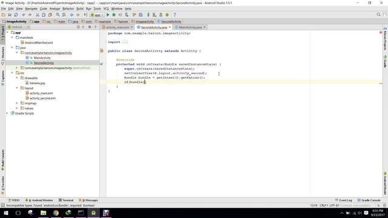Screen dimensions: 388x218
Task: Open the File menu
Action: (x=4, y=8)
